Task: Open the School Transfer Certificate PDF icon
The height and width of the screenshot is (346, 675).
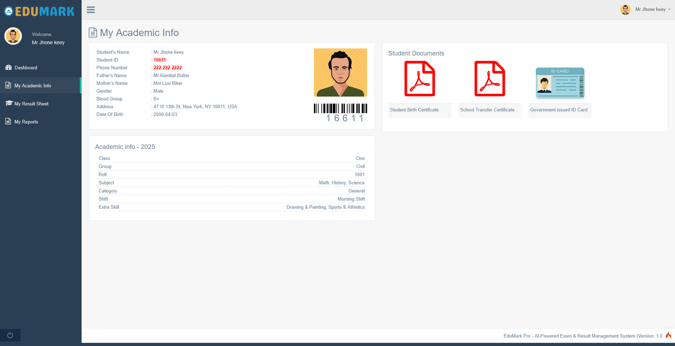Action: pos(490,79)
